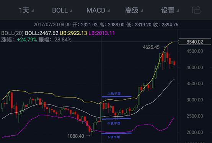212x143 pixels.
Task: Open the 高级 advanced dropdown
Action: point(134,10)
